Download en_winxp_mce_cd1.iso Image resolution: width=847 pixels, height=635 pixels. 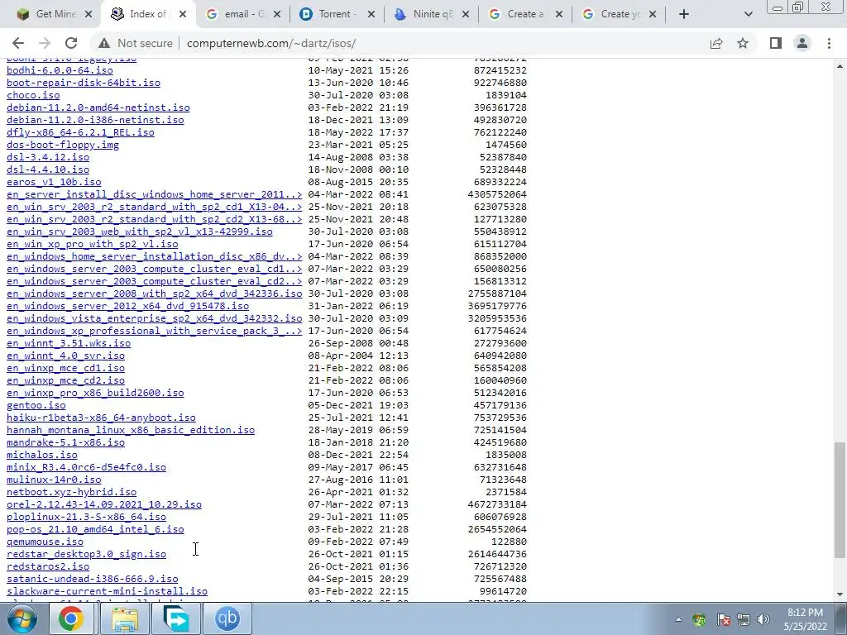tap(65, 368)
